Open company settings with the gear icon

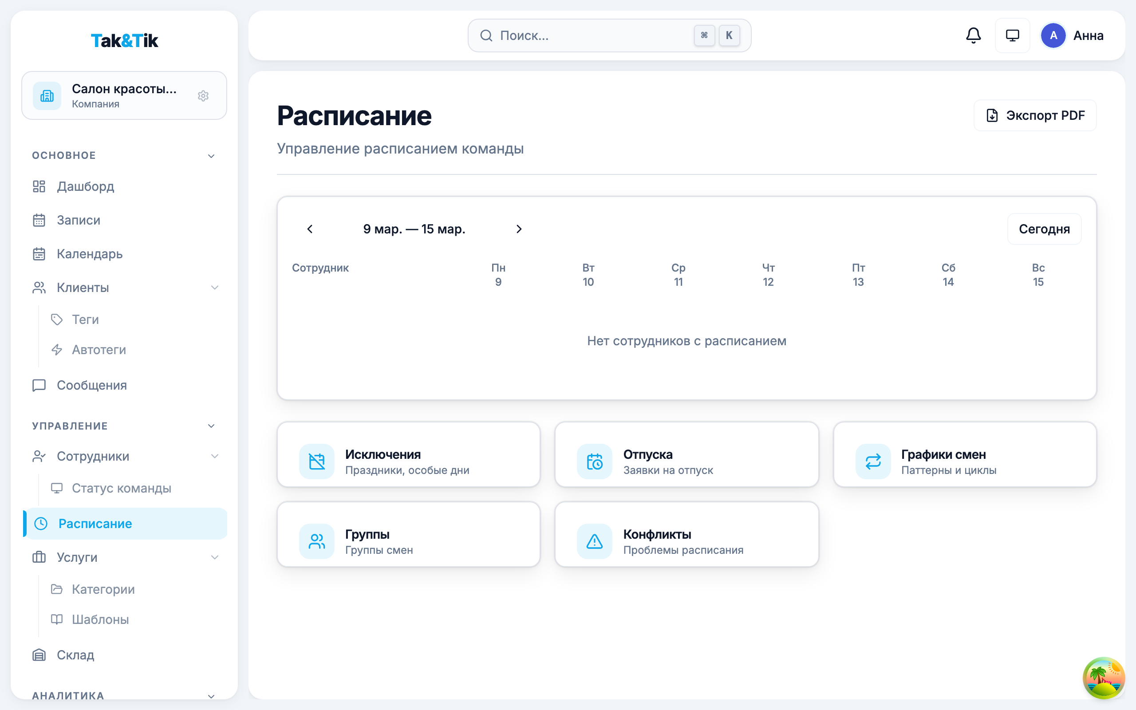pos(203,95)
